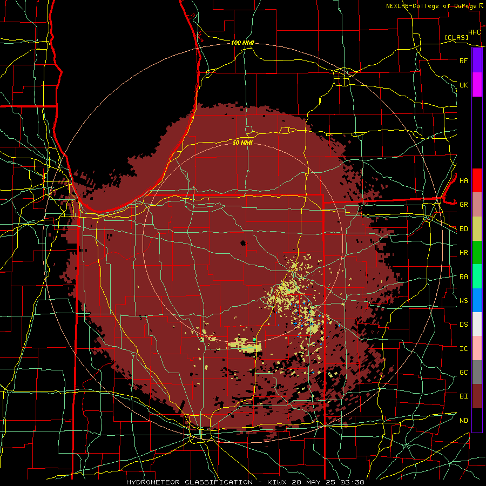486x486 pixels.
Task: Click the WS legend label
Action: [463, 301]
